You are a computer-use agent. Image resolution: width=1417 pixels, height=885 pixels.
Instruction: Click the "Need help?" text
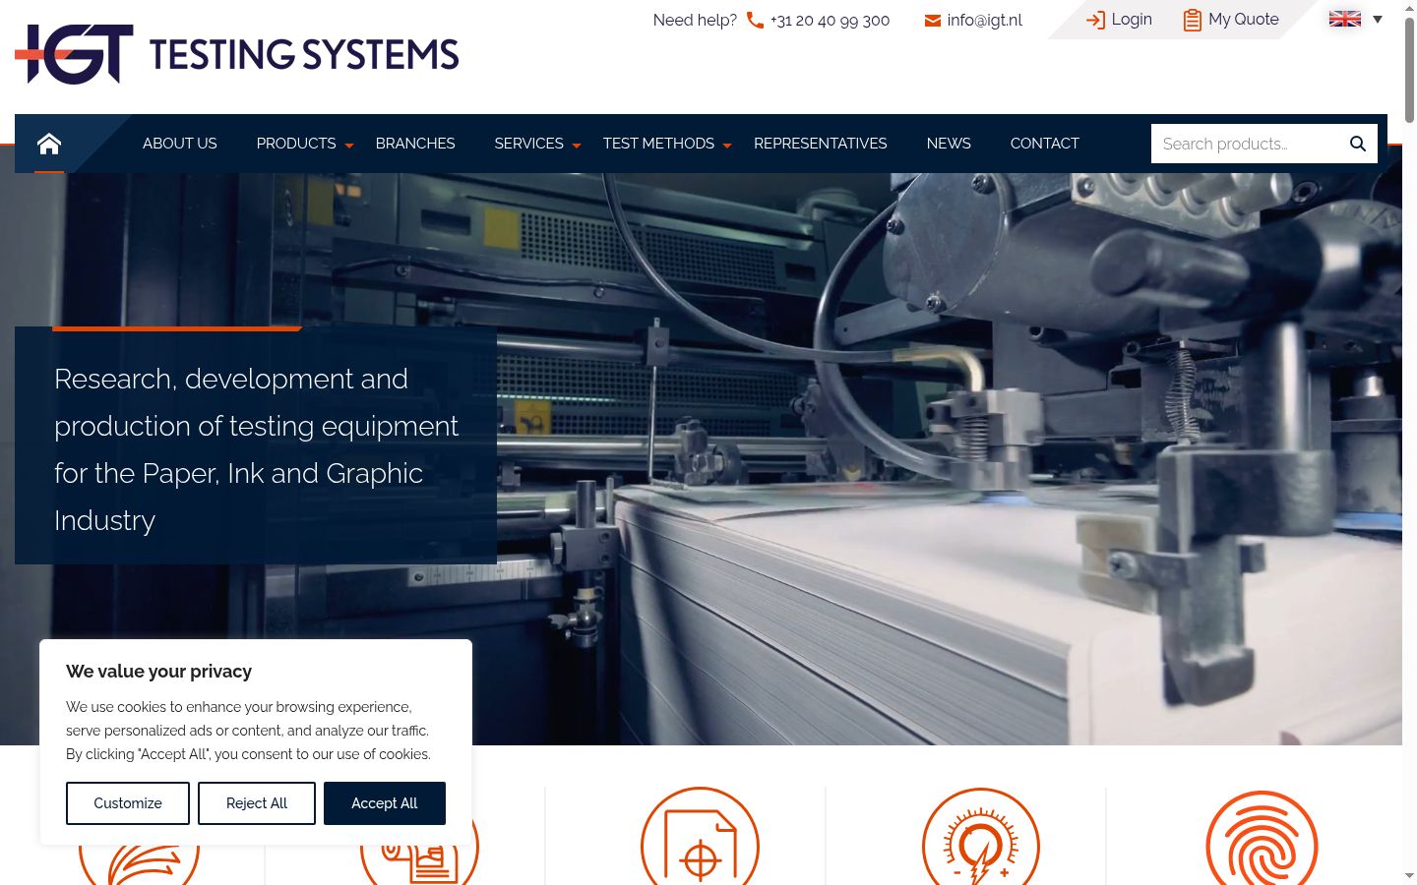695,21
